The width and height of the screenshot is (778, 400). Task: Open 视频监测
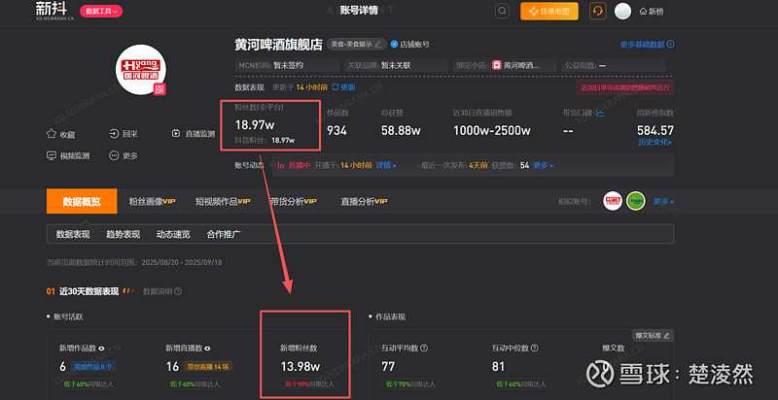[x=68, y=155]
